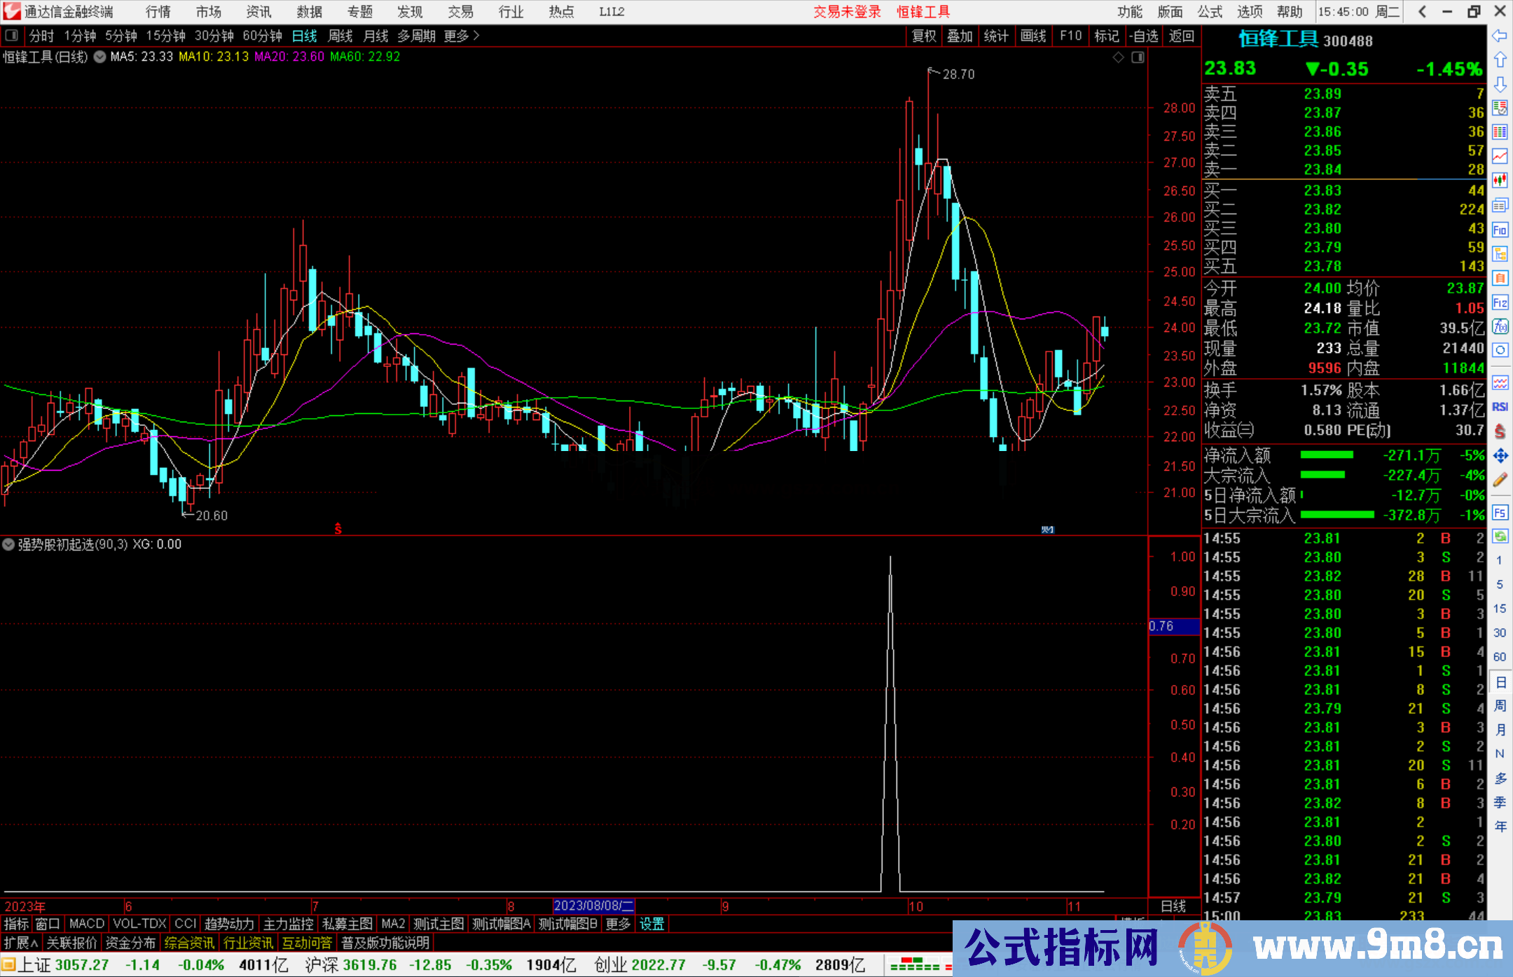Expand the 更多 period options chevron

(x=476, y=35)
